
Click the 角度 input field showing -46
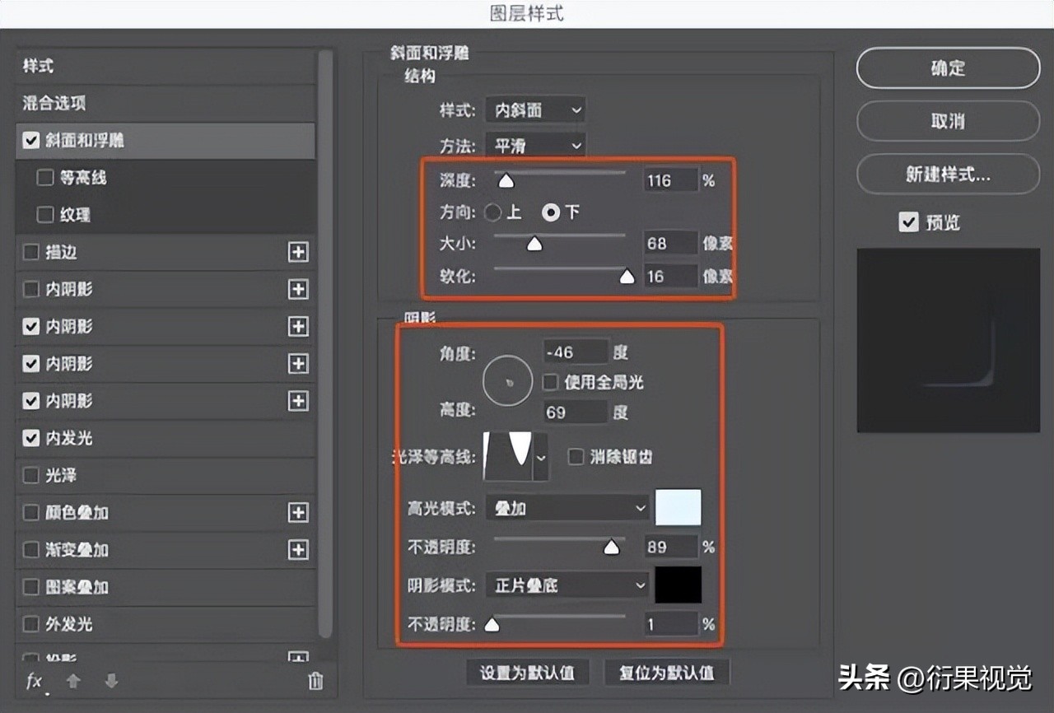click(x=574, y=352)
